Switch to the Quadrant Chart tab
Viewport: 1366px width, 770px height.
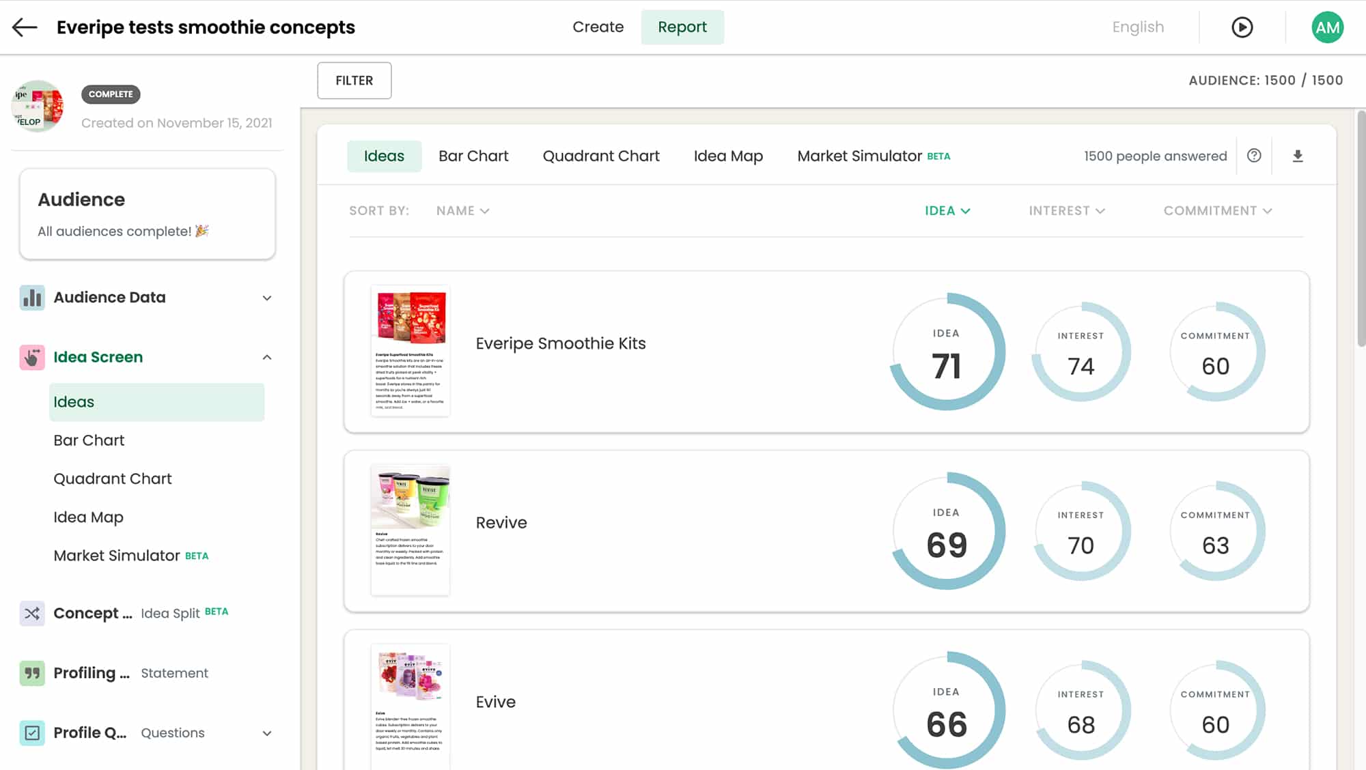[x=600, y=156]
